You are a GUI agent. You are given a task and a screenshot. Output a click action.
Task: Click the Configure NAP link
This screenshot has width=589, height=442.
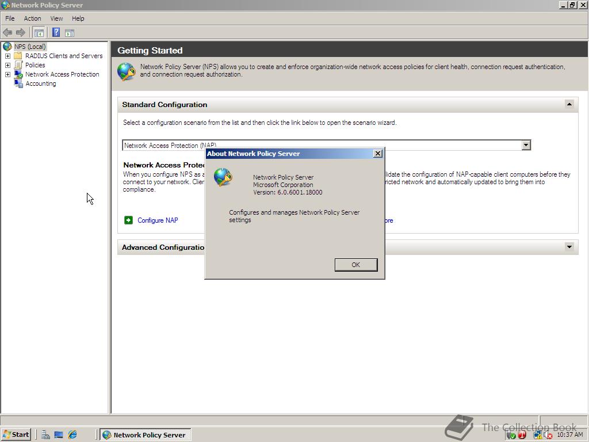coord(158,220)
